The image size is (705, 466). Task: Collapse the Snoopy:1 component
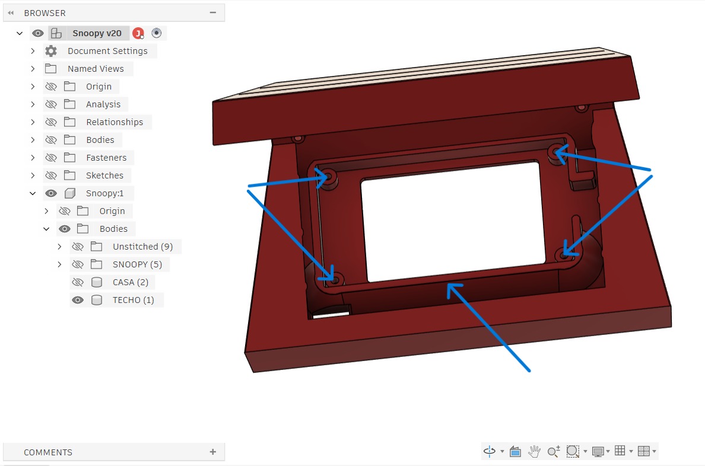click(33, 193)
